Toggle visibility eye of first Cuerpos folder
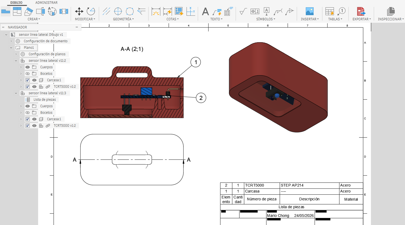 (28, 67)
